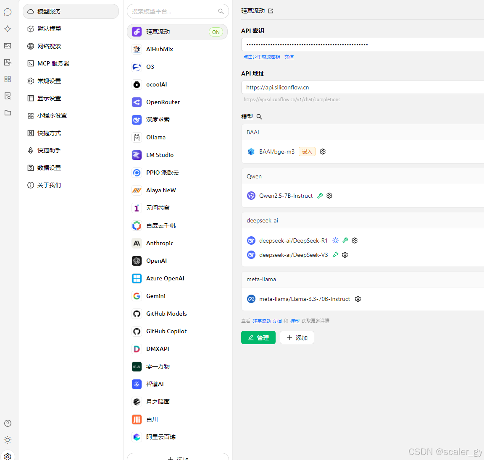This screenshot has width=484, height=460.
Task: Toggle the ON badge for 硅基流动 provider
Action: [216, 32]
